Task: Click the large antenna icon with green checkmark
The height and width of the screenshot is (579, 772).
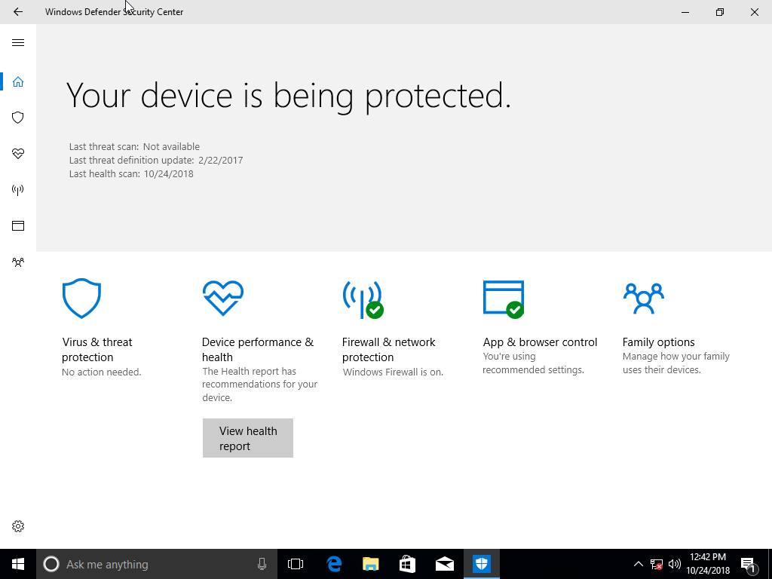Action: tap(363, 300)
